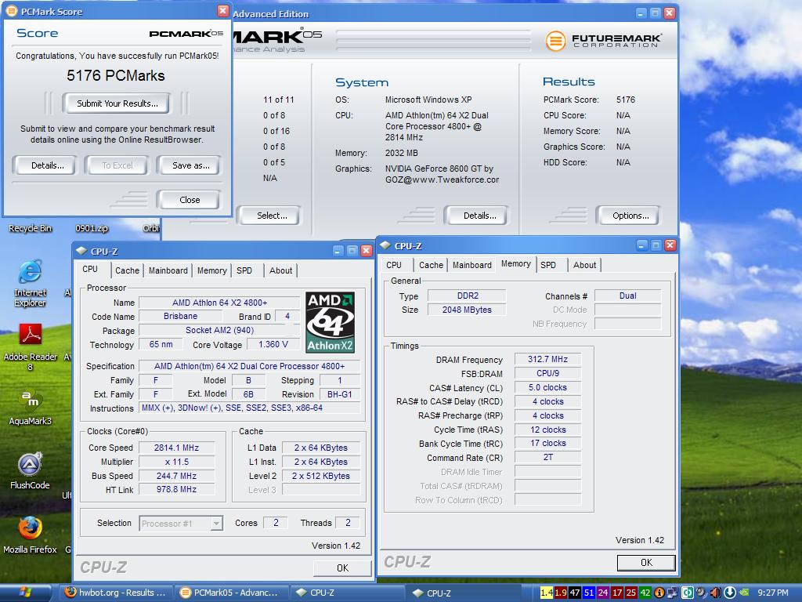Click the Multiplier x 11.5 field
Viewport: 802px width, 602px height.
tap(176, 462)
